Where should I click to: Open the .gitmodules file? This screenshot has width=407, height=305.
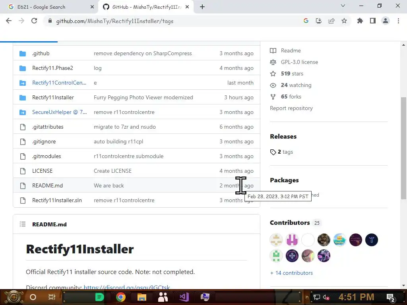tap(47, 156)
